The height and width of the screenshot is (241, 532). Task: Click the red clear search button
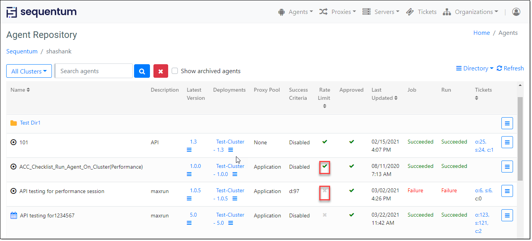pos(161,71)
